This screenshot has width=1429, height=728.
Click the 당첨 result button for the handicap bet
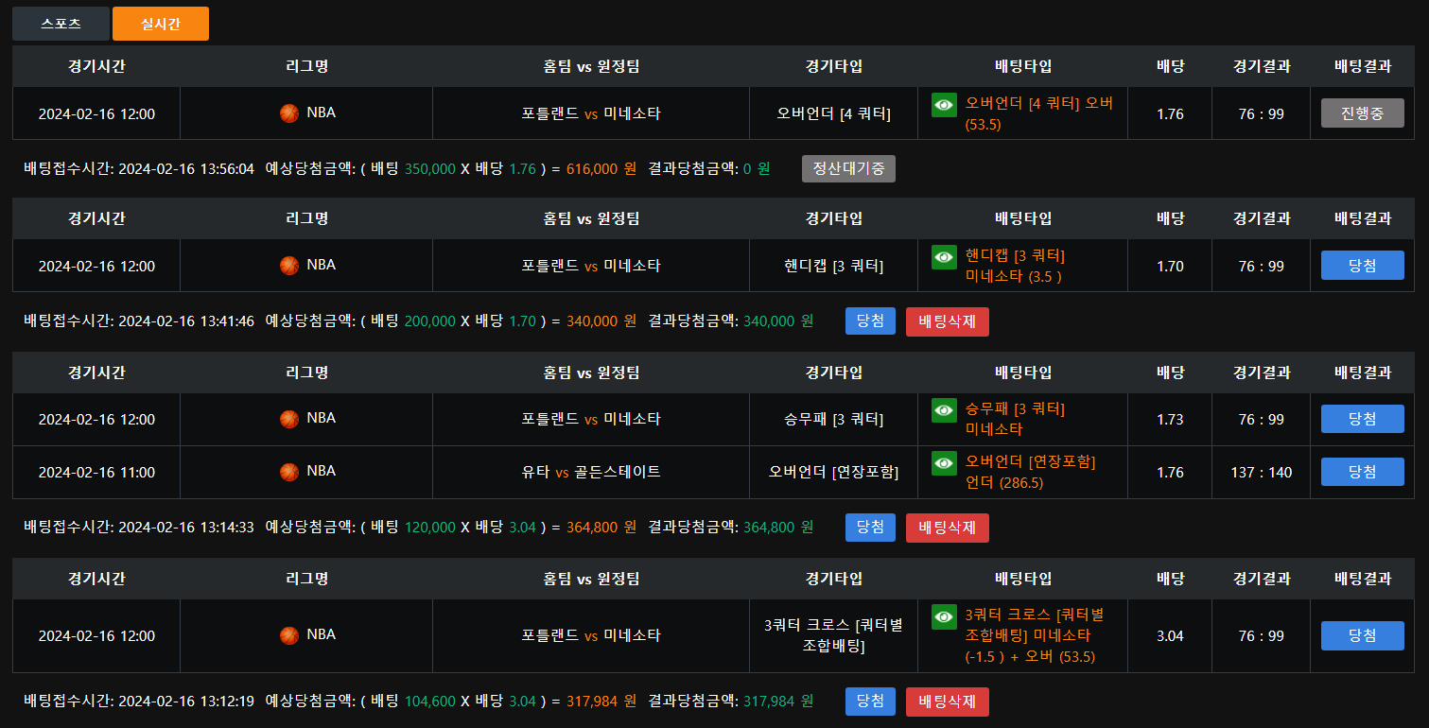(x=1362, y=266)
